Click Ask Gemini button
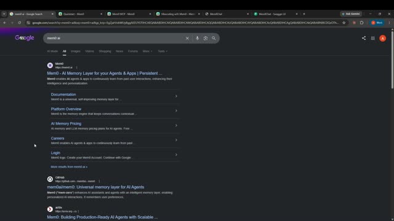Viewport: 394px width, 221px height. tap(351, 14)
